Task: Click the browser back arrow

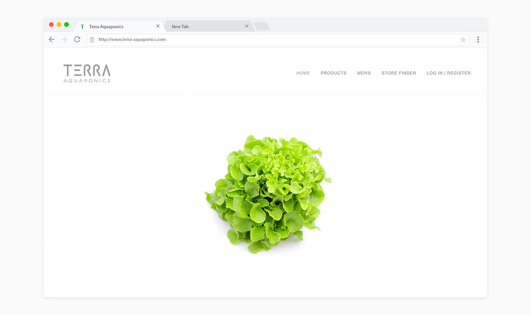Action: 51,39
